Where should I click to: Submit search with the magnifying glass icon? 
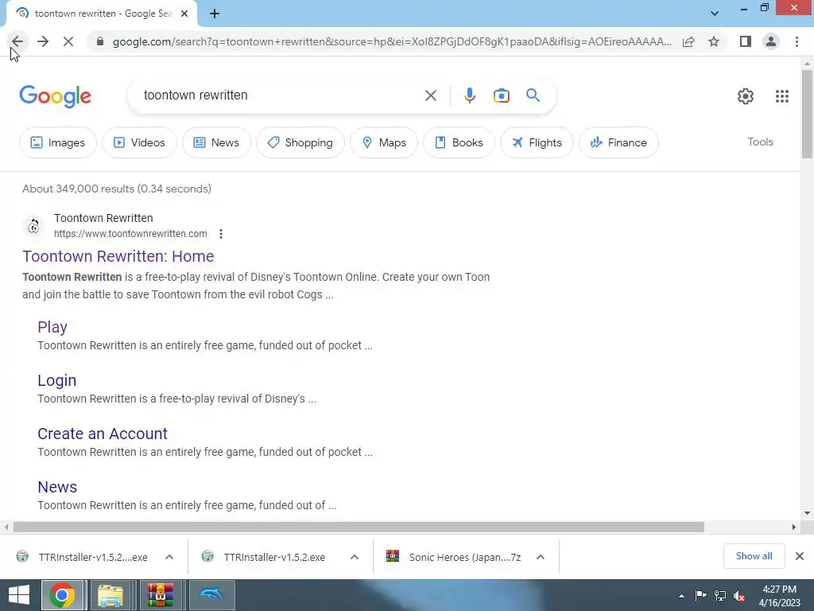tap(533, 95)
